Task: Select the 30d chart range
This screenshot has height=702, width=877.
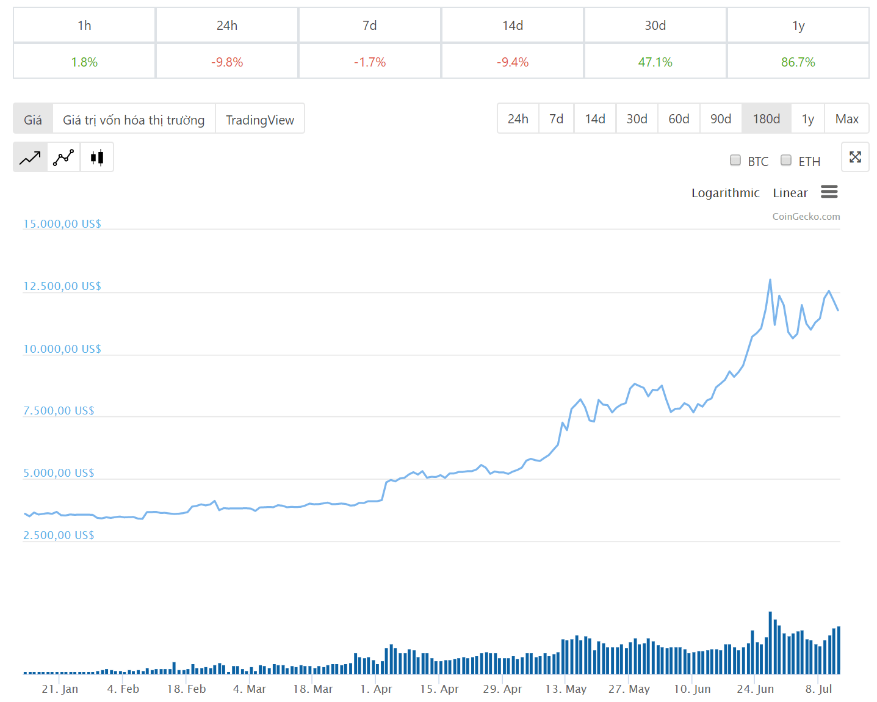Action: click(x=637, y=118)
